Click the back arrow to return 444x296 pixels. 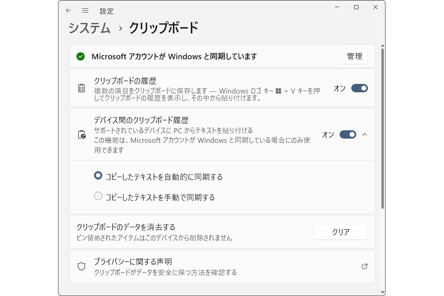68,10
